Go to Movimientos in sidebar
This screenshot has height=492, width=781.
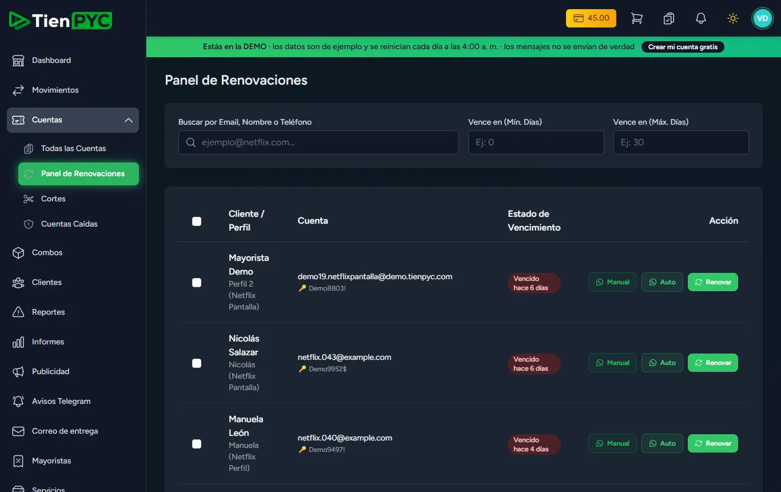coord(55,90)
